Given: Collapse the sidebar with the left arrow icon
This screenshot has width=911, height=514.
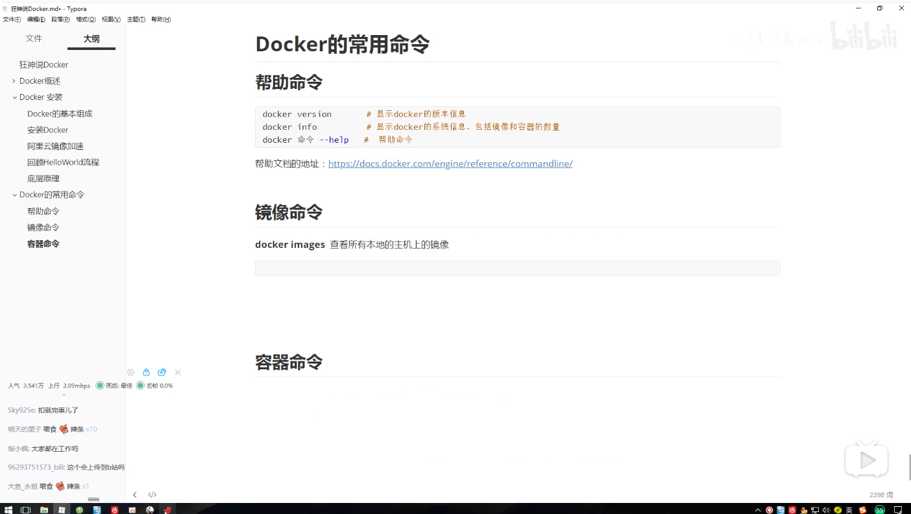Looking at the screenshot, I should [135, 495].
